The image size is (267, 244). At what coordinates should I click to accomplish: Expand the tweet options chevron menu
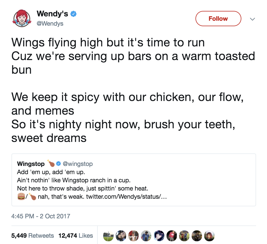pos(252,19)
